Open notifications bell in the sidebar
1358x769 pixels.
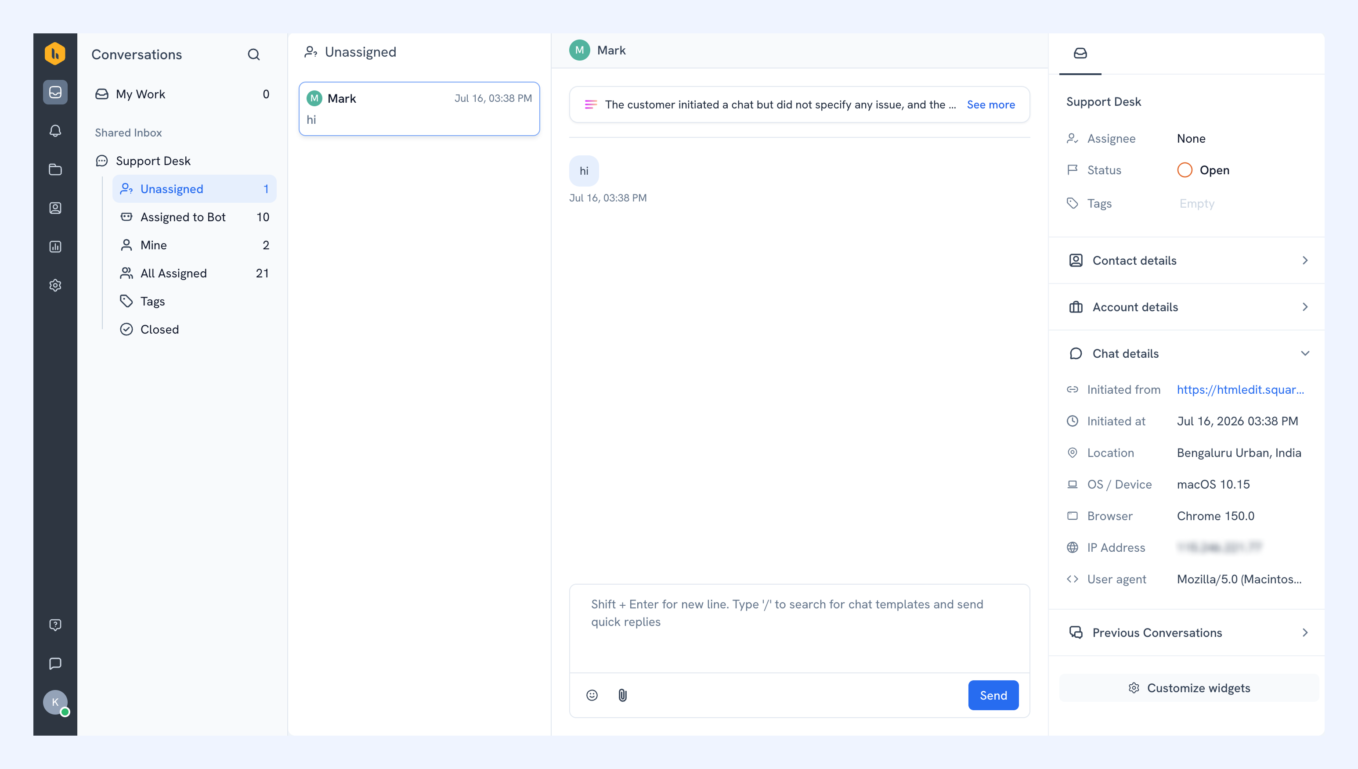point(55,131)
